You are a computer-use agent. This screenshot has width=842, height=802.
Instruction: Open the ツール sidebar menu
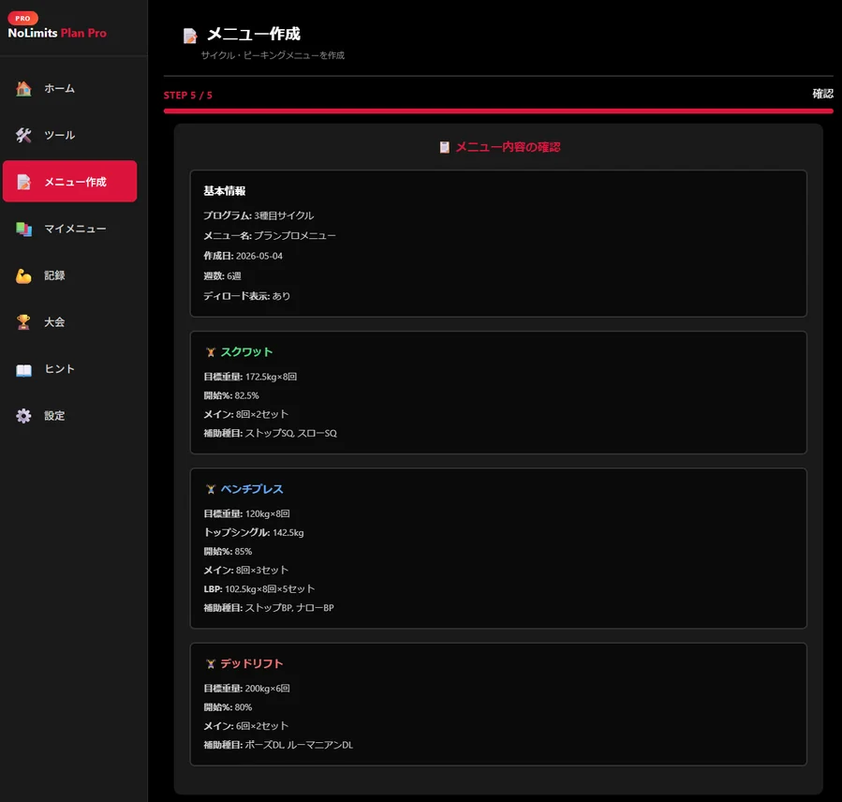pos(70,135)
